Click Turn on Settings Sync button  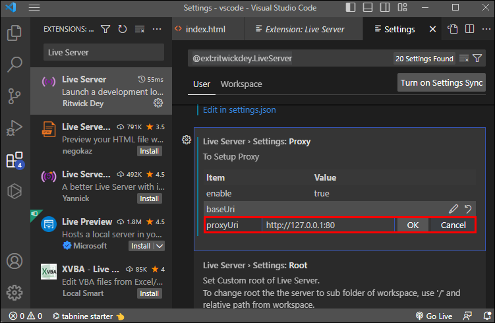tap(442, 83)
